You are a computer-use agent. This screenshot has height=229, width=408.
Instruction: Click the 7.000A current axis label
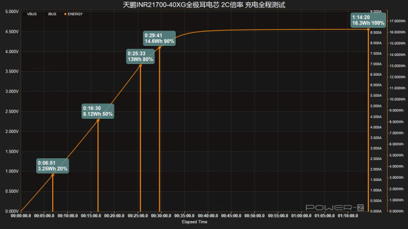pyautogui.click(x=376, y=64)
